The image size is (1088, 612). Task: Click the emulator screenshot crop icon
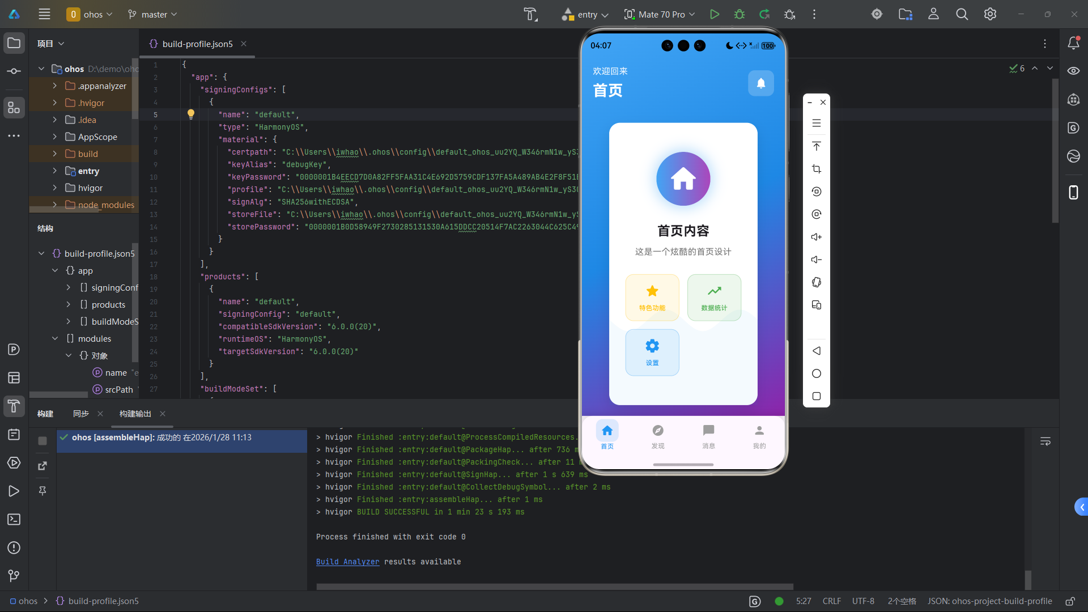[816, 169]
